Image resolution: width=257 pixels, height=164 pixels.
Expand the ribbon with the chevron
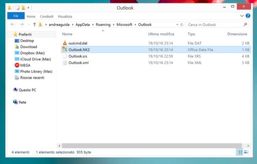(242, 16)
